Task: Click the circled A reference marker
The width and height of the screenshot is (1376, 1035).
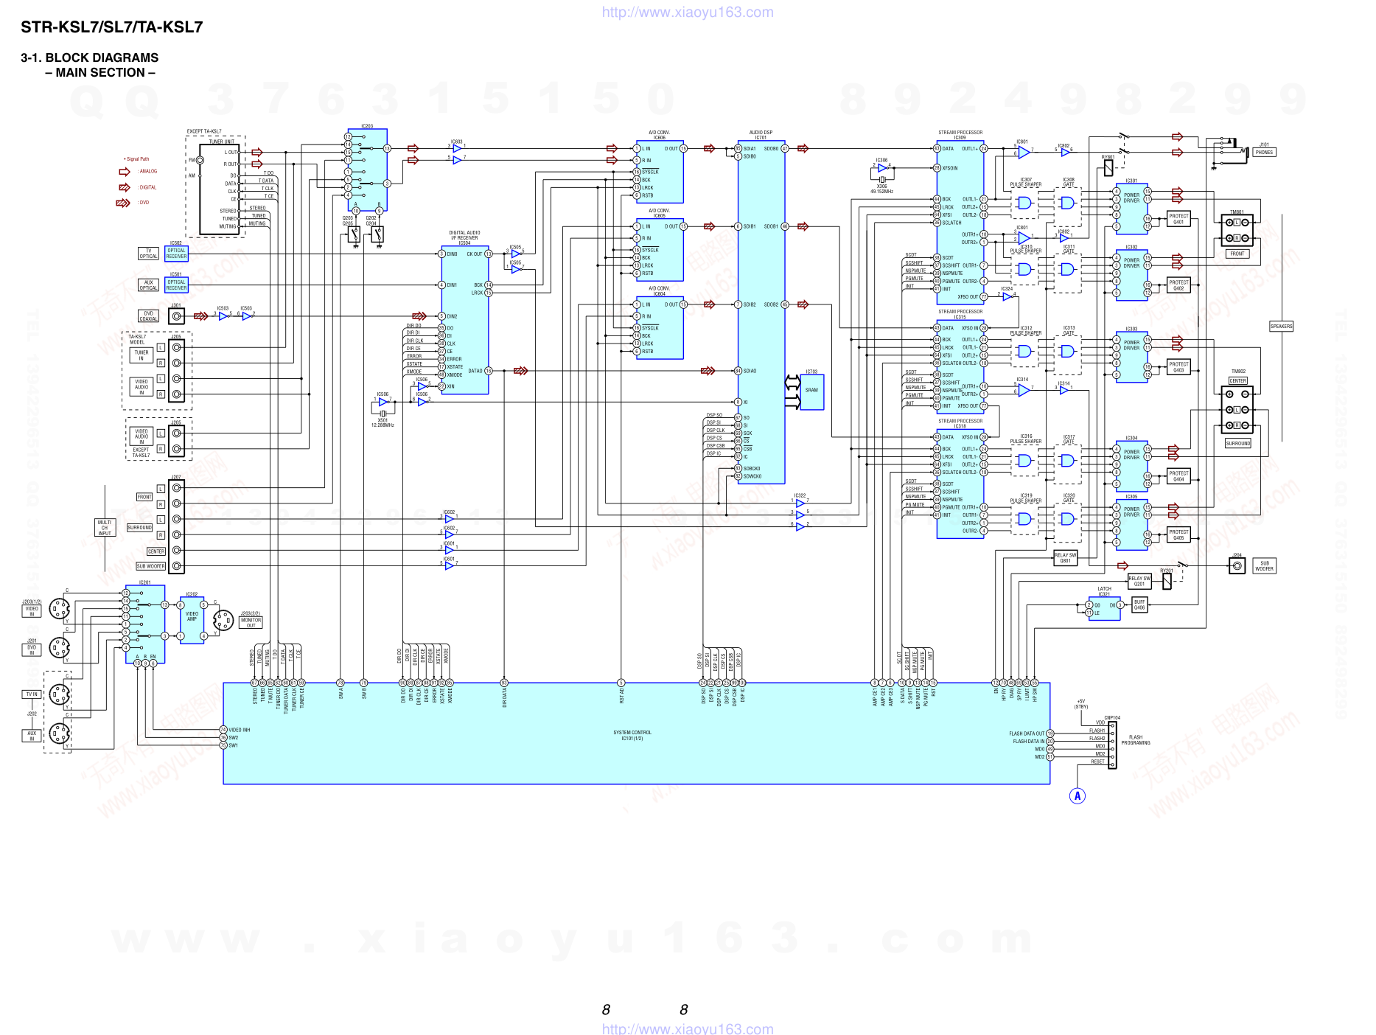Action: pos(1078,795)
